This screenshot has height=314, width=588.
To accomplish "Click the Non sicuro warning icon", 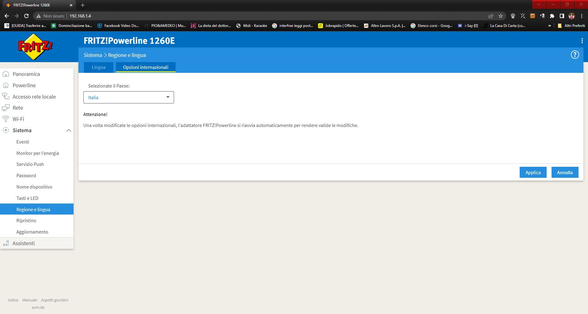I will (x=39, y=16).
